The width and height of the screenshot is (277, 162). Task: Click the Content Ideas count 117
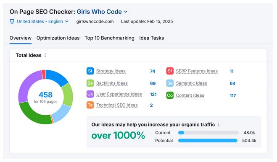[233, 95]
